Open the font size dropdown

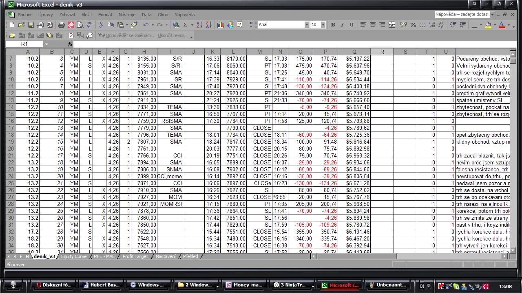pos(323,25)
